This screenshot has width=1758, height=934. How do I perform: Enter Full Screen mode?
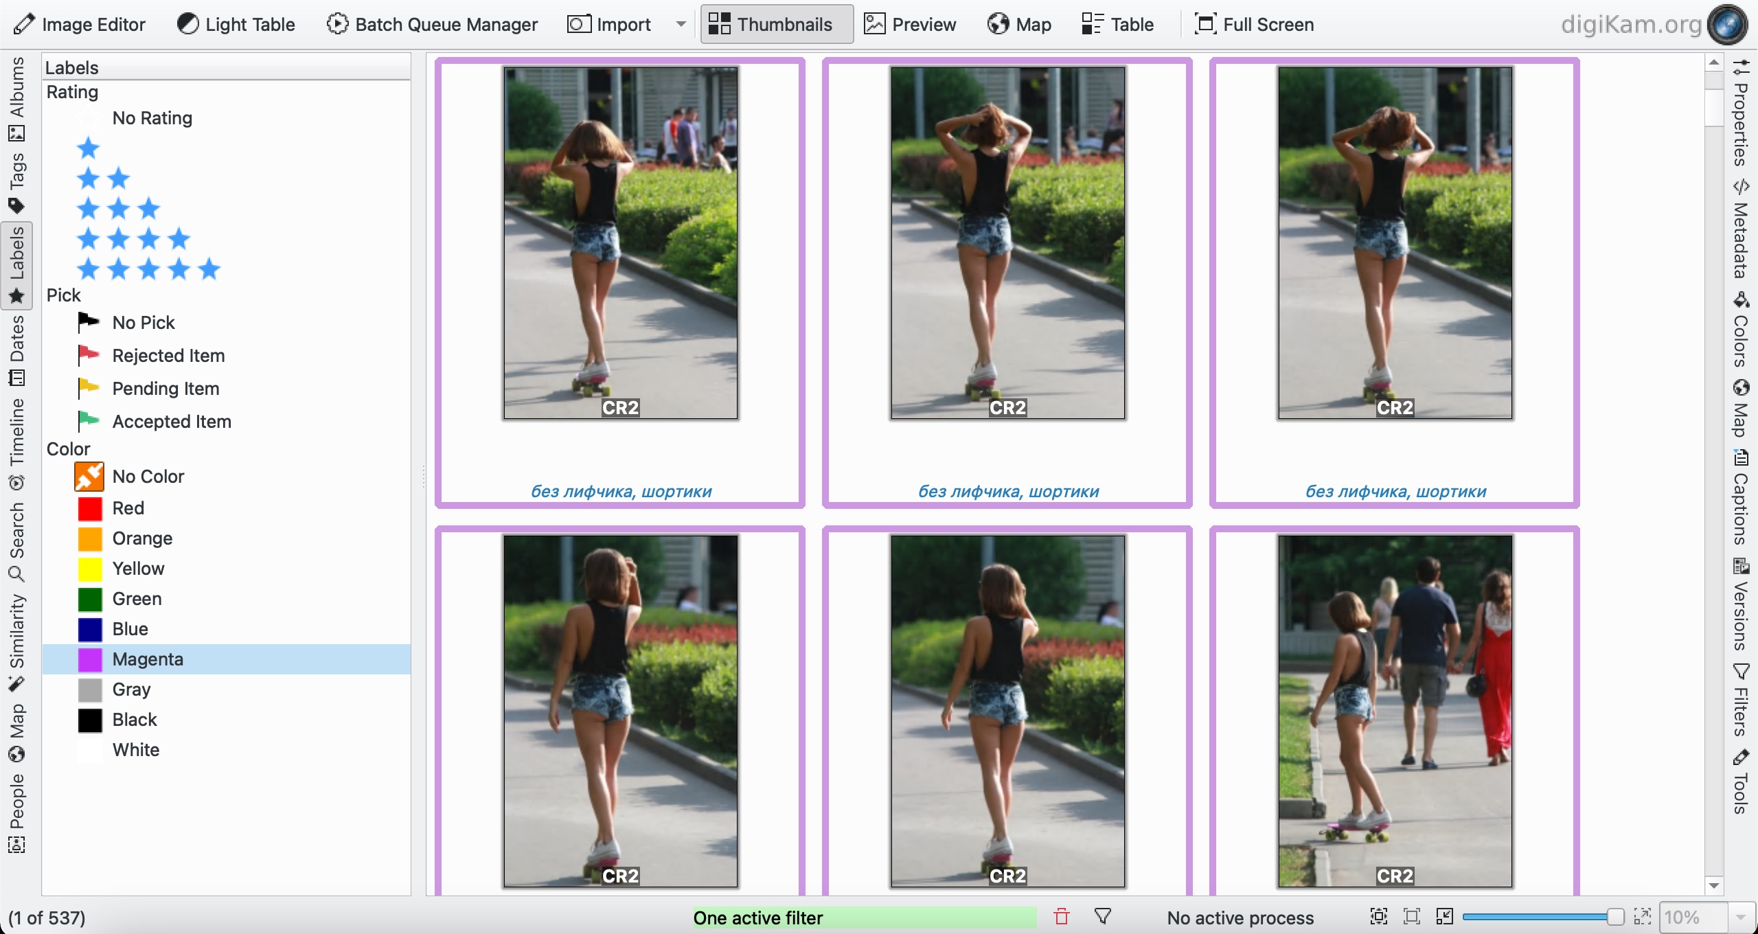pyautogui.click(x=1254, y=25)
